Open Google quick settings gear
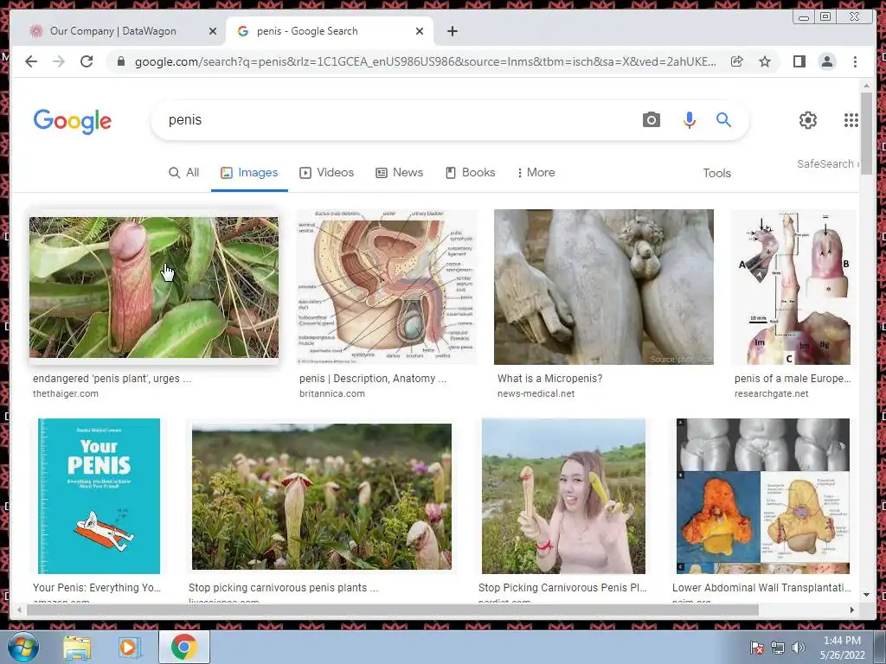The width and height of the screenshot is (886, 664). point(808,119)
